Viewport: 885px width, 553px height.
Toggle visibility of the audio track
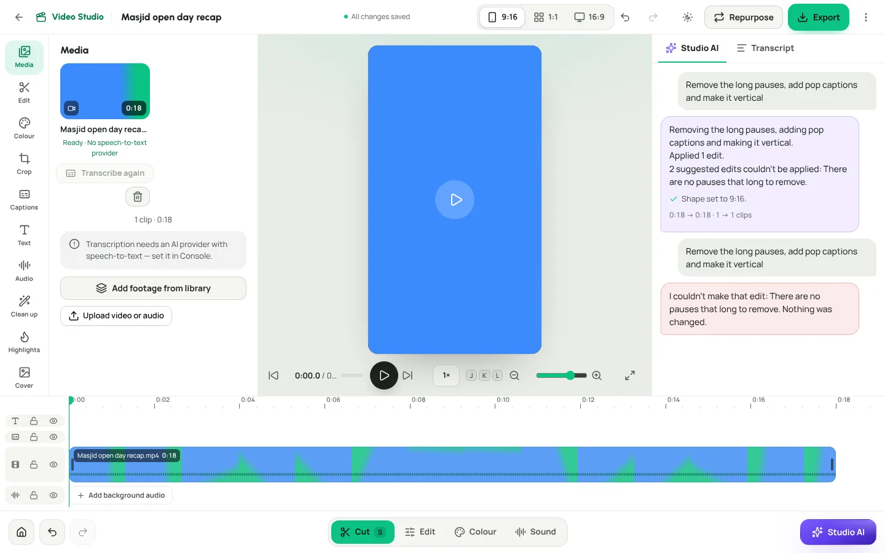pos(53,495)
